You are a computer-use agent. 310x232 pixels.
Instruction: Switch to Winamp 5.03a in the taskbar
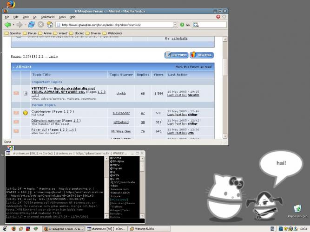149,229
